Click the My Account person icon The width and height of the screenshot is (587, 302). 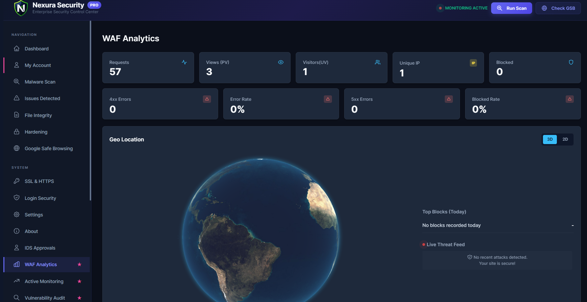click(17, 65)
